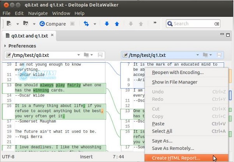Select Paste in the context menu
This screenshot has height=162, width=234.
[186, 124]
